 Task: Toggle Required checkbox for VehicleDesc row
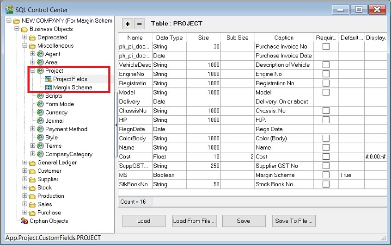coord(326,65)
